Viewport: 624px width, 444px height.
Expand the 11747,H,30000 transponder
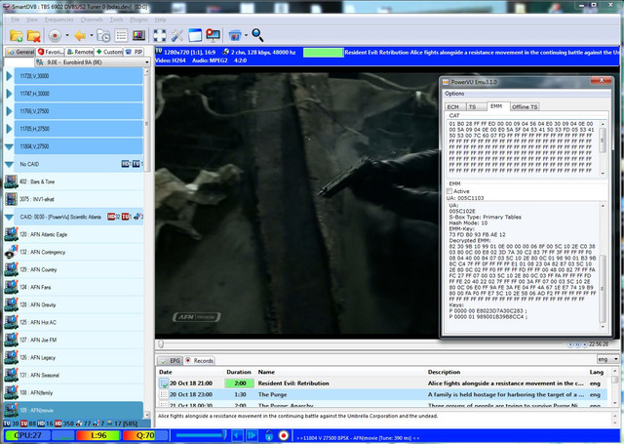click(x=9, y=93)
